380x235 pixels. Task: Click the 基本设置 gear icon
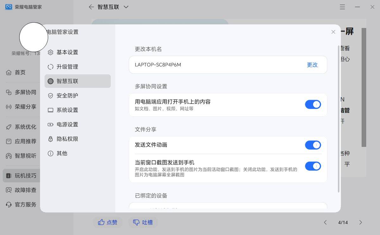pos(50,52)
